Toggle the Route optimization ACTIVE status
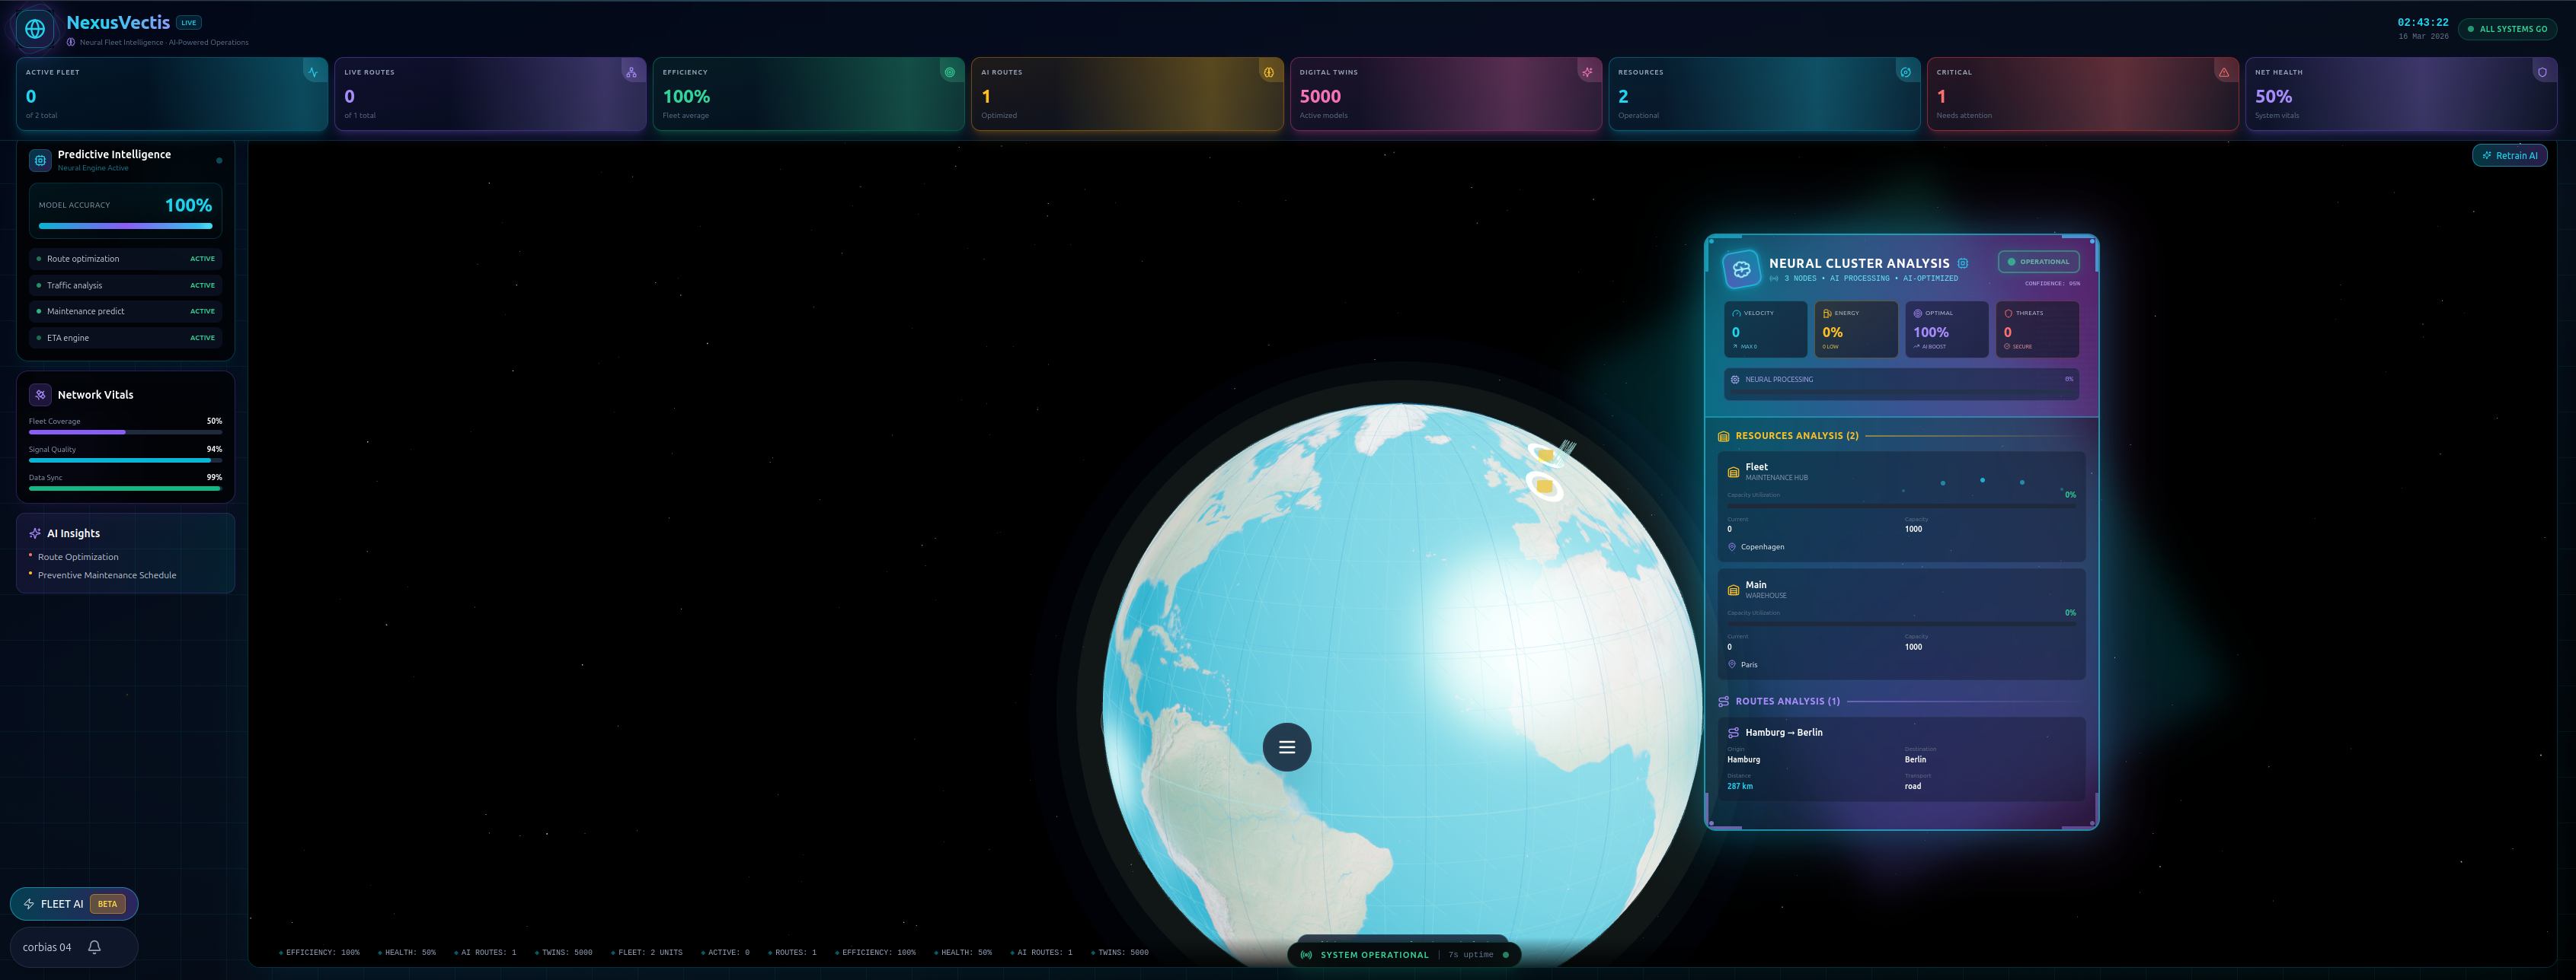The height and width of the screenshot is (980, 2576). pos(202,259)
